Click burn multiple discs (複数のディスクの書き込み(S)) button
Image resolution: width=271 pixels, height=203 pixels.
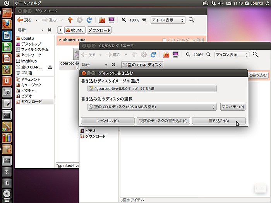point(163,121)
